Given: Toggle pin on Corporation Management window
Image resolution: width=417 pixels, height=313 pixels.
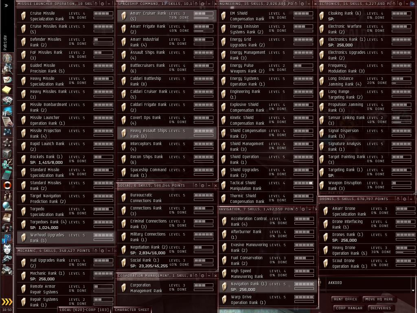Looking at the screenshot, I should click(x=203, y=276).
